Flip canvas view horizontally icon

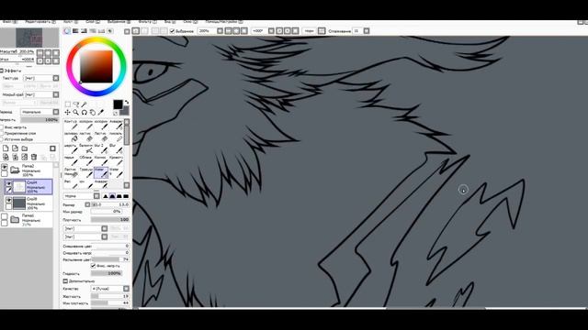[322, 31]
